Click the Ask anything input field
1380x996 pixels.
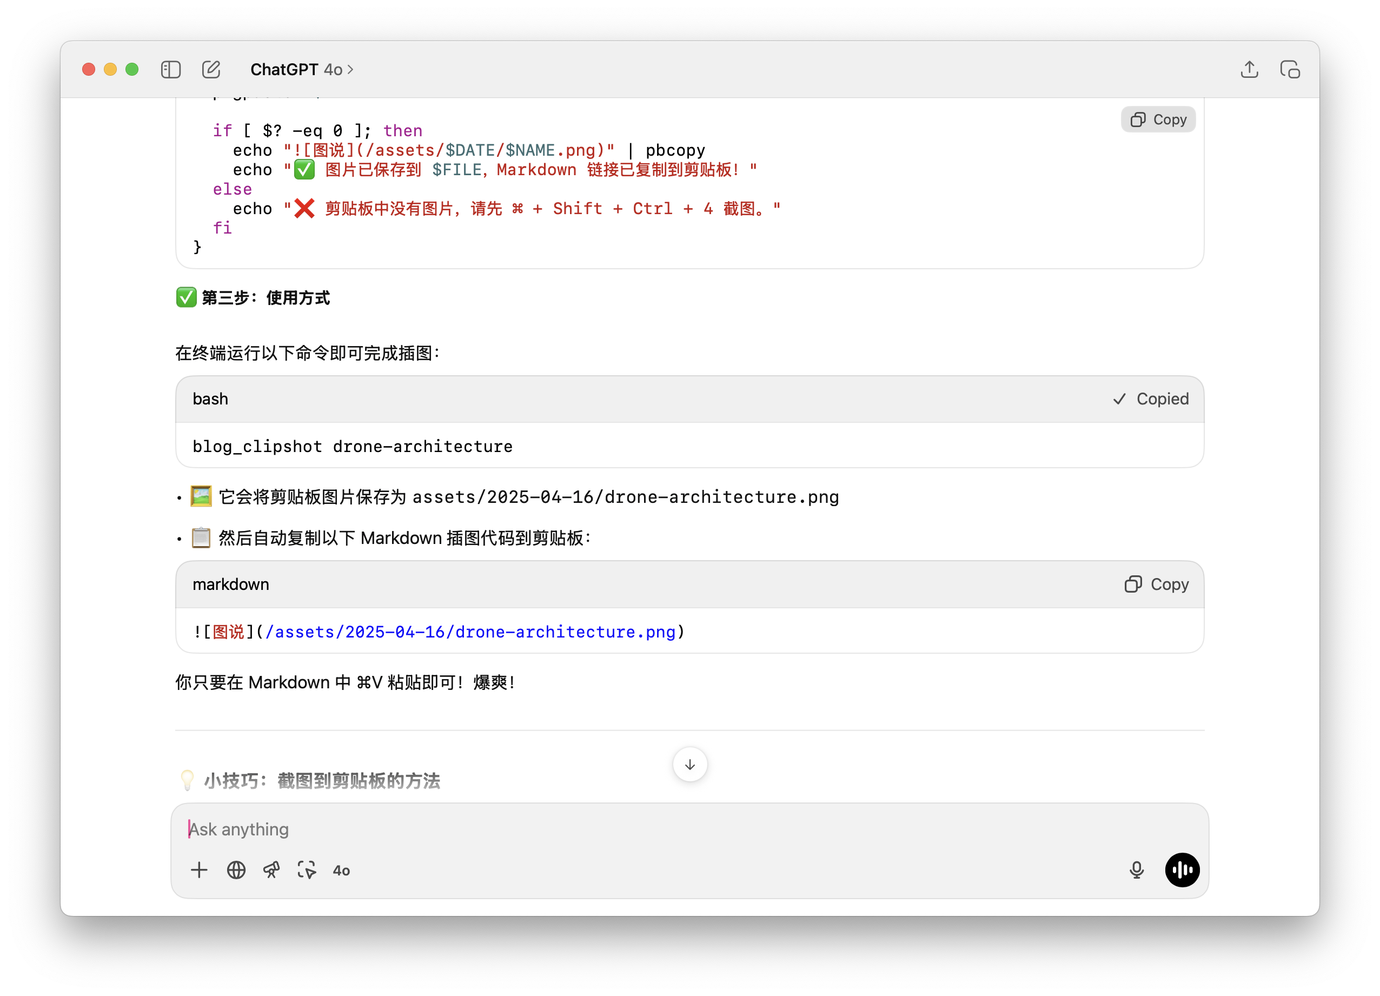pyautogui.click(x=608, y=829)
